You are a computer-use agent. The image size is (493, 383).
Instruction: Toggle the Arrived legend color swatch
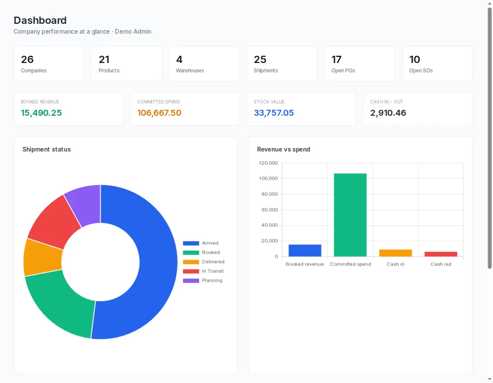click(x=191, y=243)
